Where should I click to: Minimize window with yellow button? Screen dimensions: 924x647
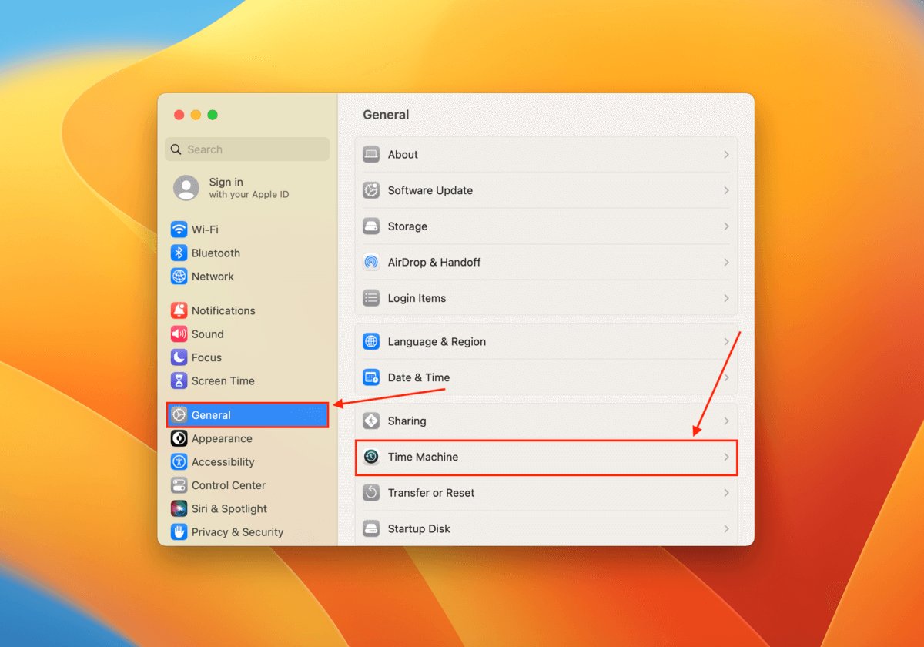196,115
